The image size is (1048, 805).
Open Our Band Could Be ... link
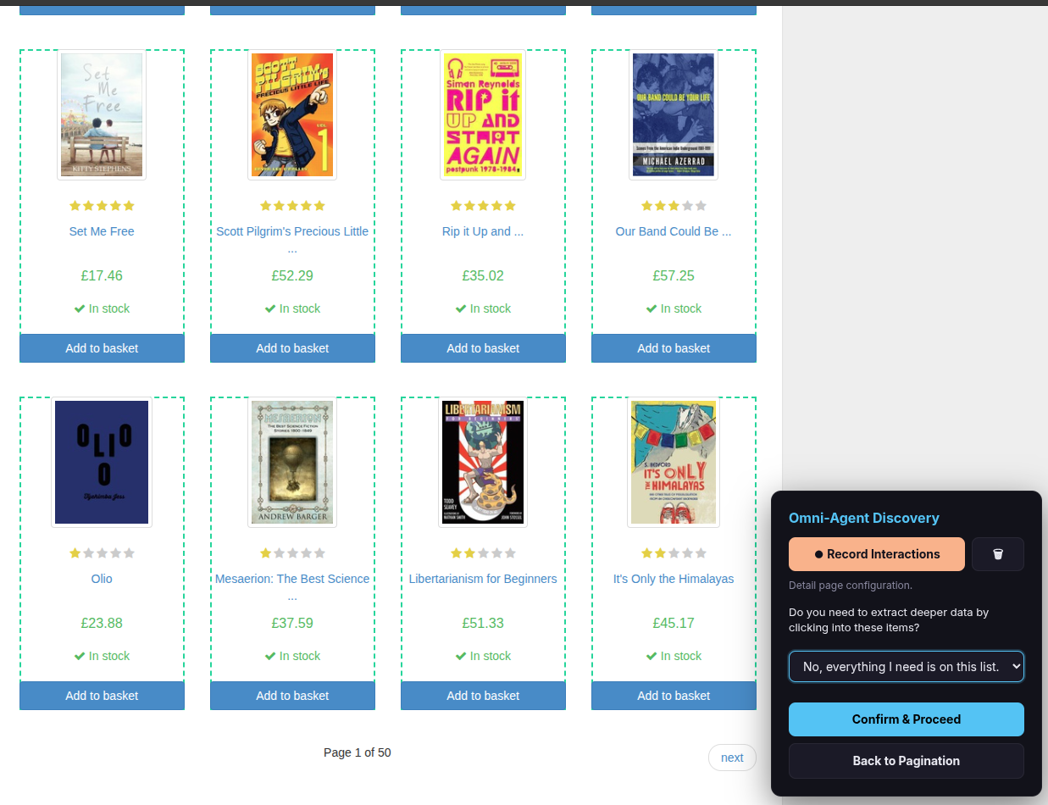674,231
